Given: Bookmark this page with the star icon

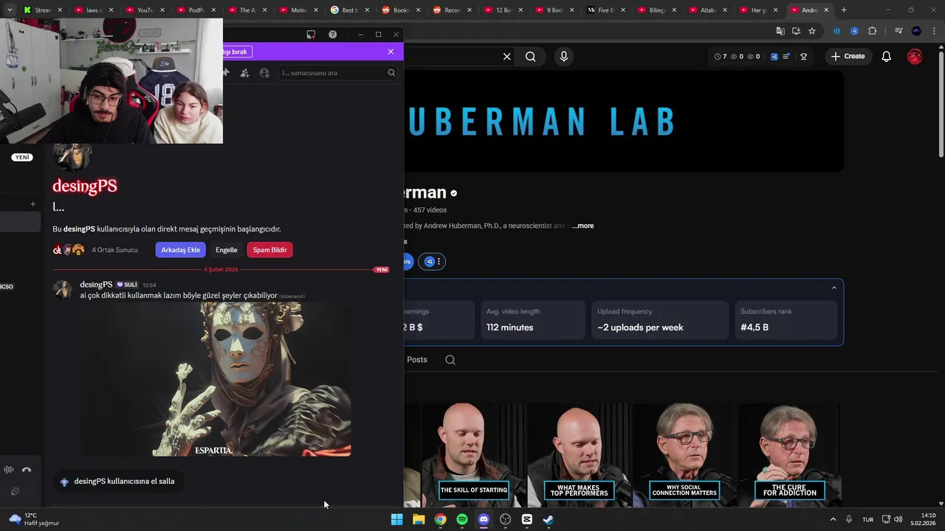Looking at the screenshot, I should point(812,31).
